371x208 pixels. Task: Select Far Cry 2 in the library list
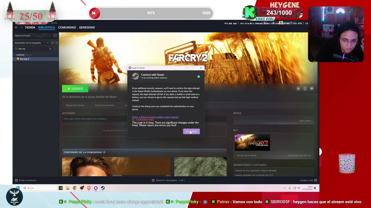click(35, 59)
